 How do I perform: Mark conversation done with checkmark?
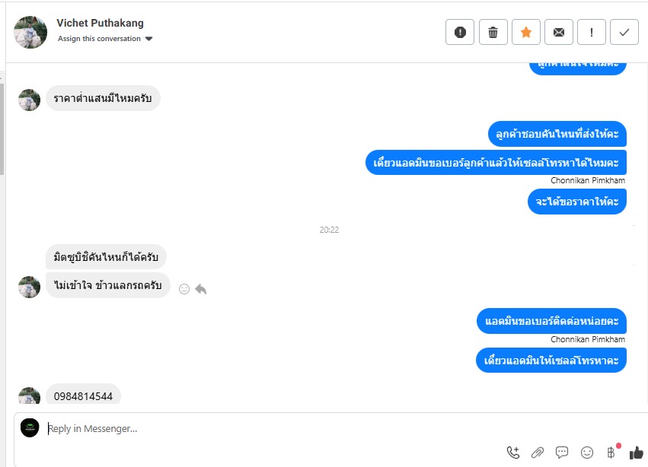(624, 32)
